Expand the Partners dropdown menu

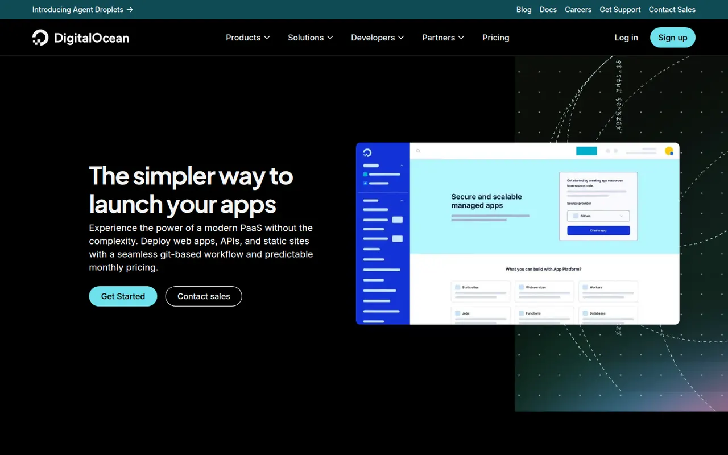click(x=443, y=38)
